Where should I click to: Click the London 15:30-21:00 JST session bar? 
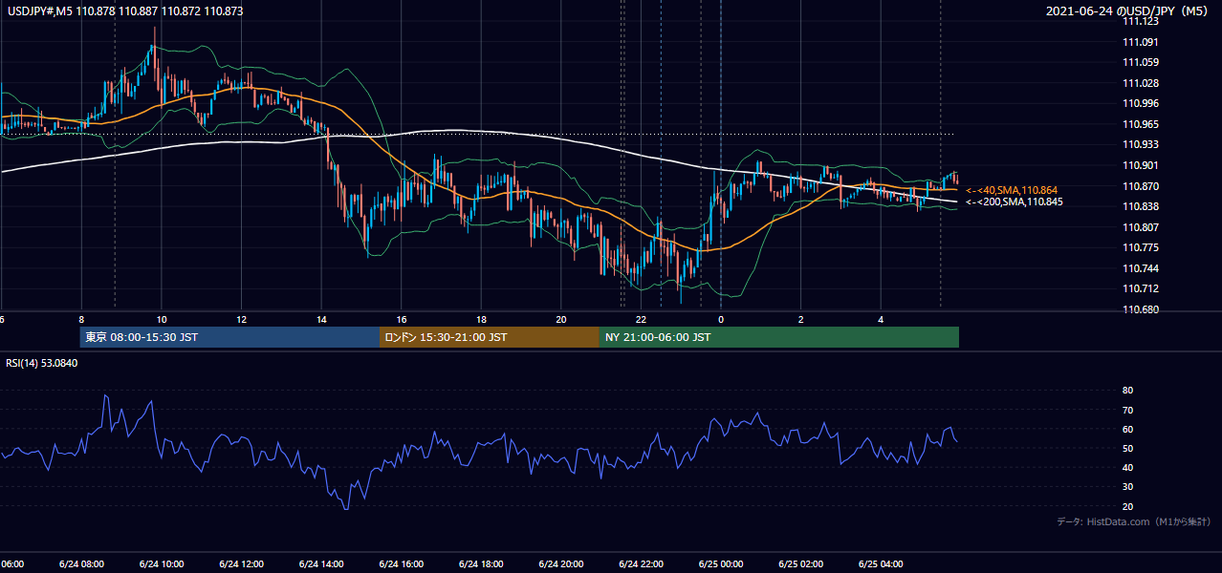[x=490, y=337]
